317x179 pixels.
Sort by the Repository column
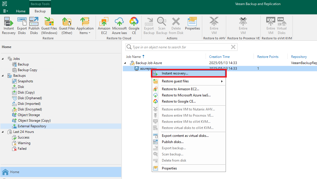pos(299,57)
